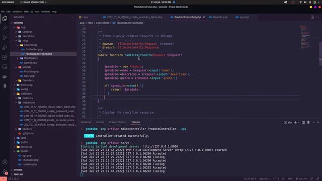The image size is (322, 181).
Task: Switch to the create_produtos_table.php tab
Action: pos(134,17)
